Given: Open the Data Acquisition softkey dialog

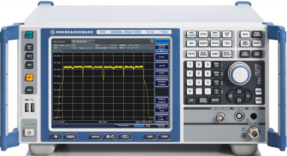Looking at the screenshot, I should pos(162,74).
